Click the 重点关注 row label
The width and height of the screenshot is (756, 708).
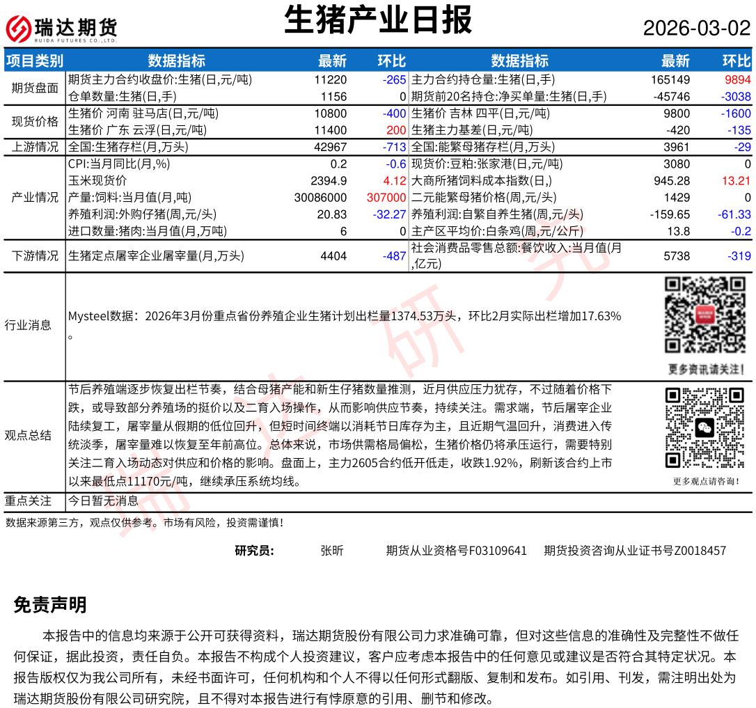tap(28, 501)
